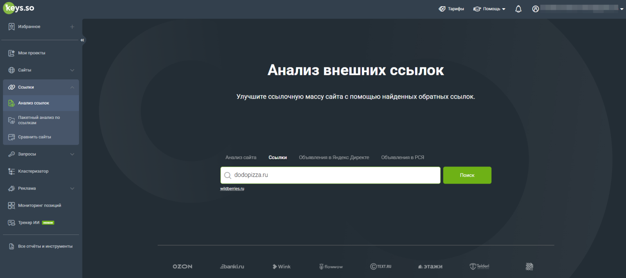This screenshot has width=626, height=278.
Task: Click the новое badge beside Трекер ИИ
Action: click(48, 223)
